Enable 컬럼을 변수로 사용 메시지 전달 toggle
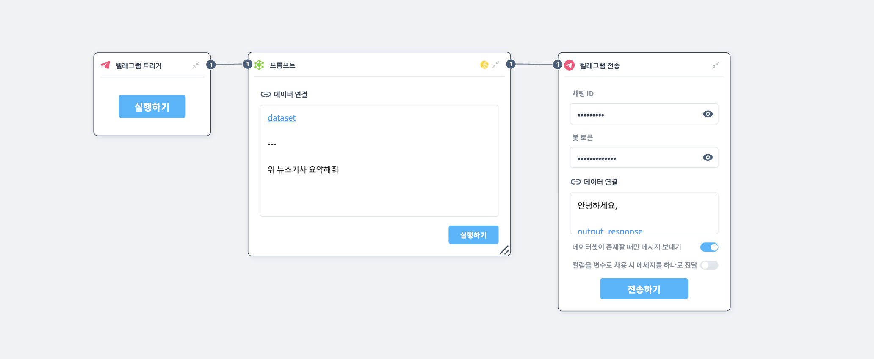This screenshot has height=359, width=874. [709, 265]
